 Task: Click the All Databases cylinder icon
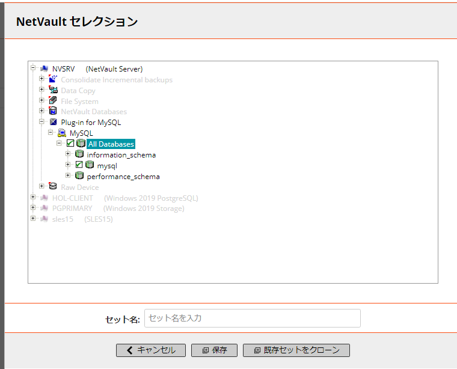(81, 143)
